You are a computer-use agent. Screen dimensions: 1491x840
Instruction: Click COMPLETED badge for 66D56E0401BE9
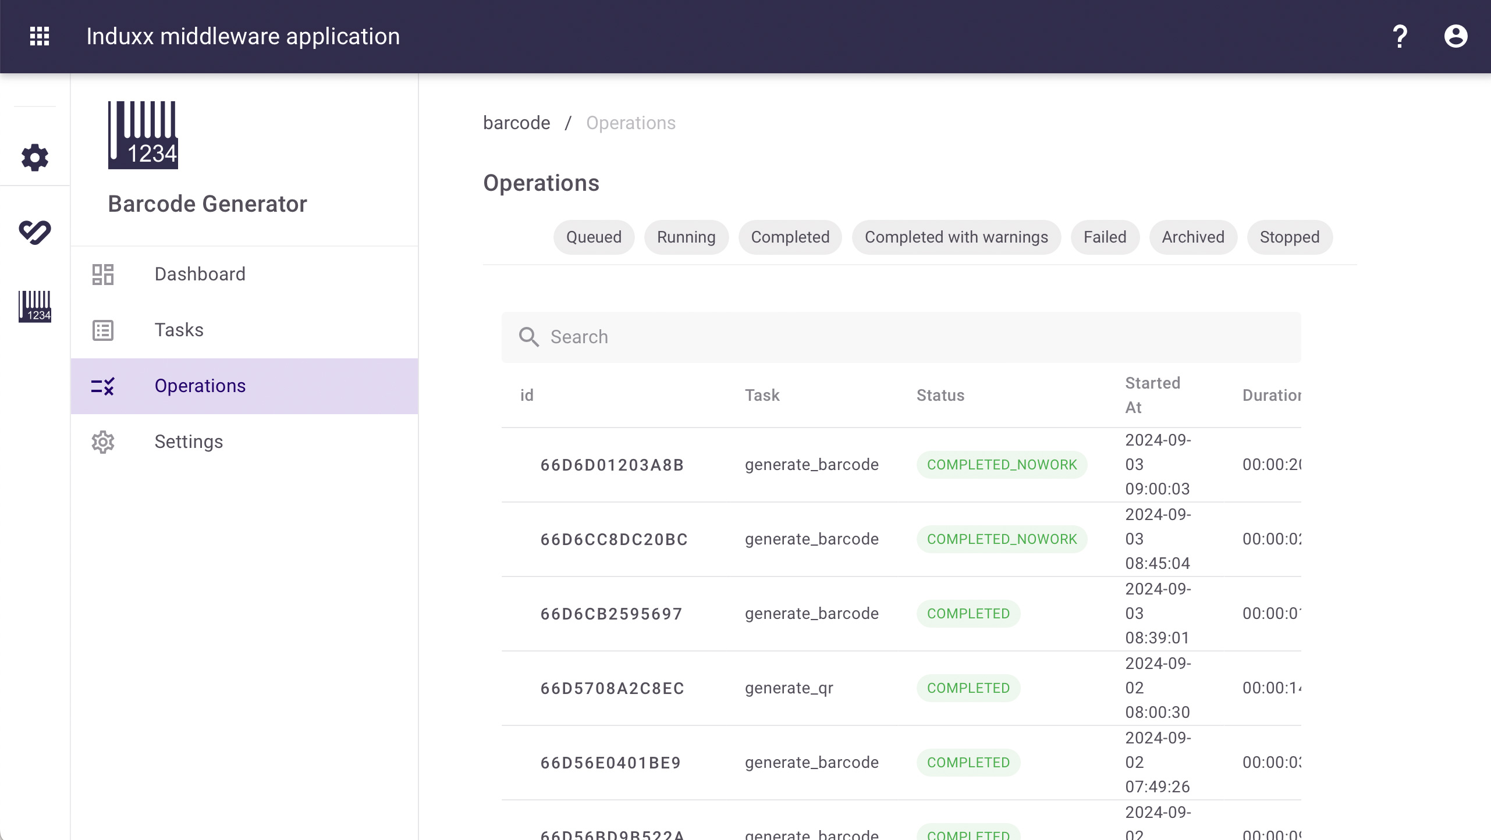(x=968, y=763)
